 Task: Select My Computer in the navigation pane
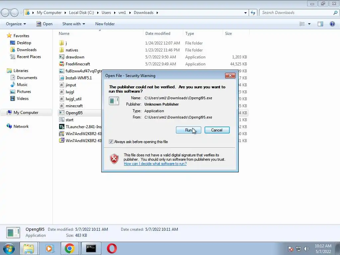point(26,113)
